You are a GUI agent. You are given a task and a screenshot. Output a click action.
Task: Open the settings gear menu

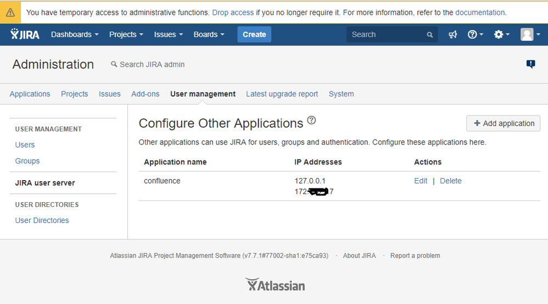(x=501, y=35)
